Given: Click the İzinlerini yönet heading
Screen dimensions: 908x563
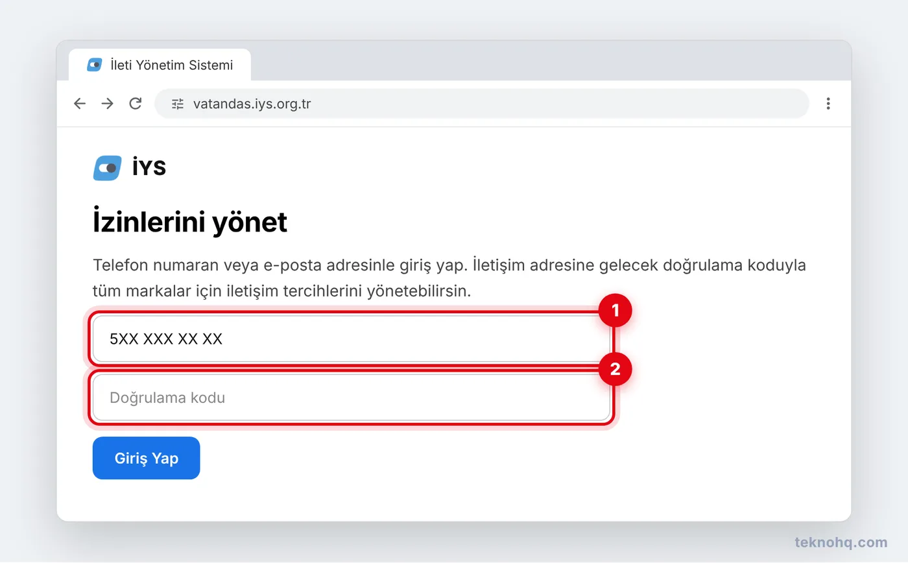Looking at the screenshot, I should (x=190, y=222).
